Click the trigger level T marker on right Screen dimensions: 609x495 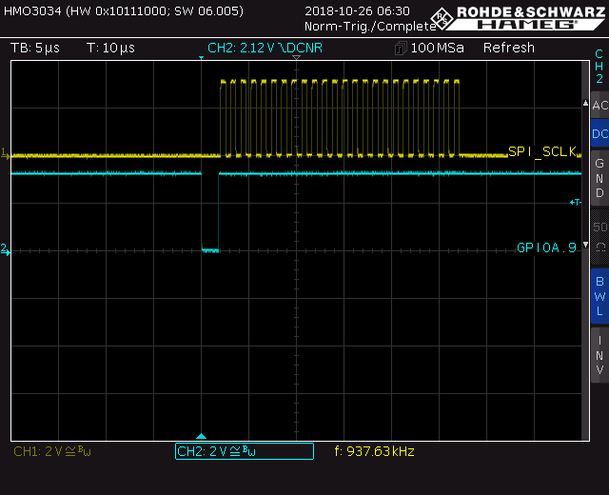575,202
